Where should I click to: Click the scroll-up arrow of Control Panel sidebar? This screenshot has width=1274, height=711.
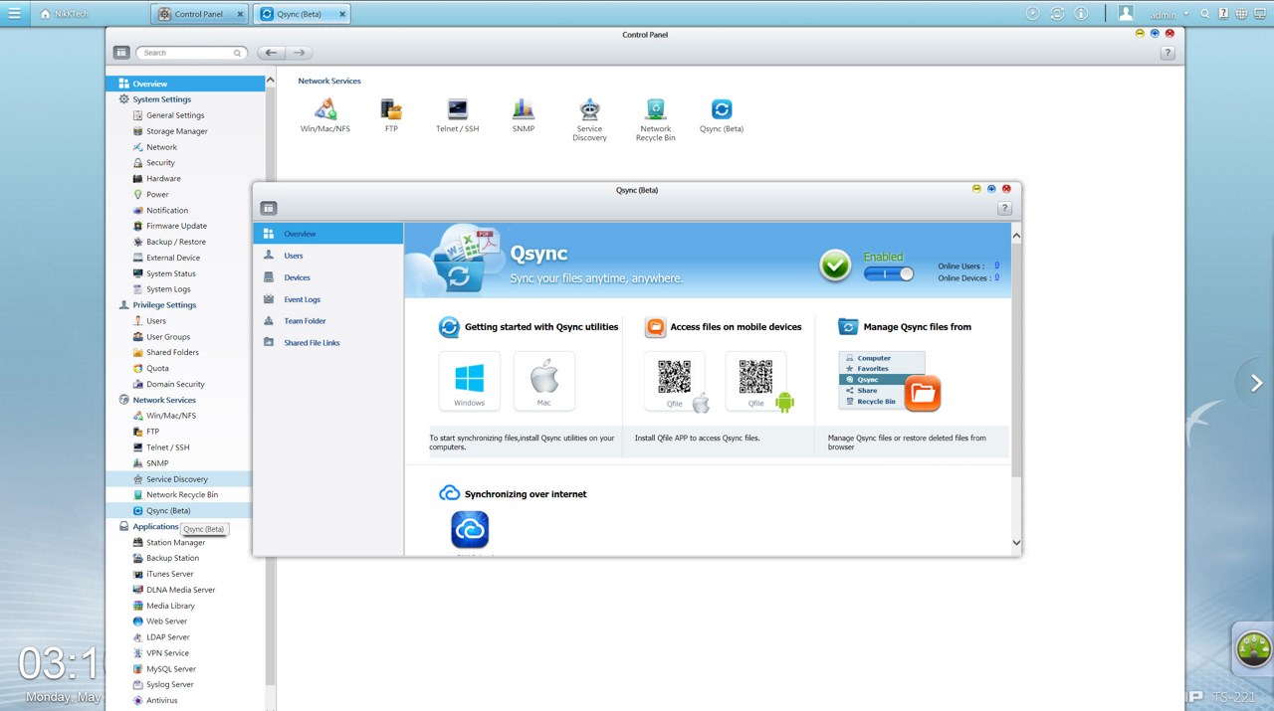271,81
